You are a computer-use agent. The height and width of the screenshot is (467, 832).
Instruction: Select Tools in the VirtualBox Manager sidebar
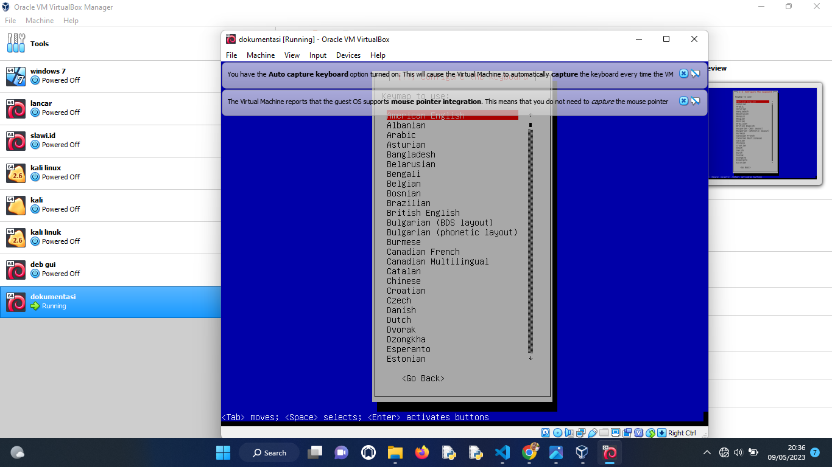tap(110, 44)
